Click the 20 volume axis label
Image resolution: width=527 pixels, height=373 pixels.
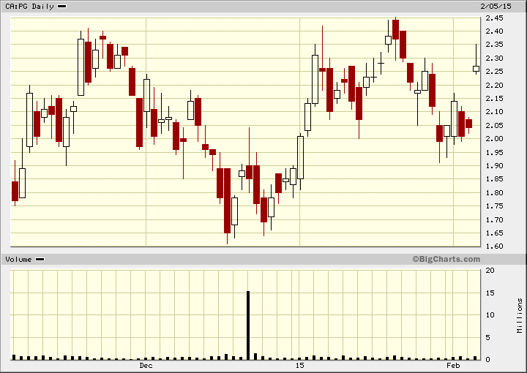(x=490, y=271)
